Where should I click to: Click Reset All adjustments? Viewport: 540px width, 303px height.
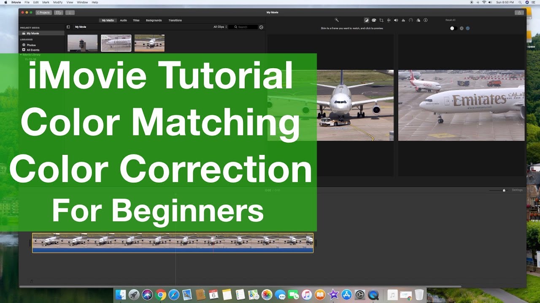[x=450, y=20]
